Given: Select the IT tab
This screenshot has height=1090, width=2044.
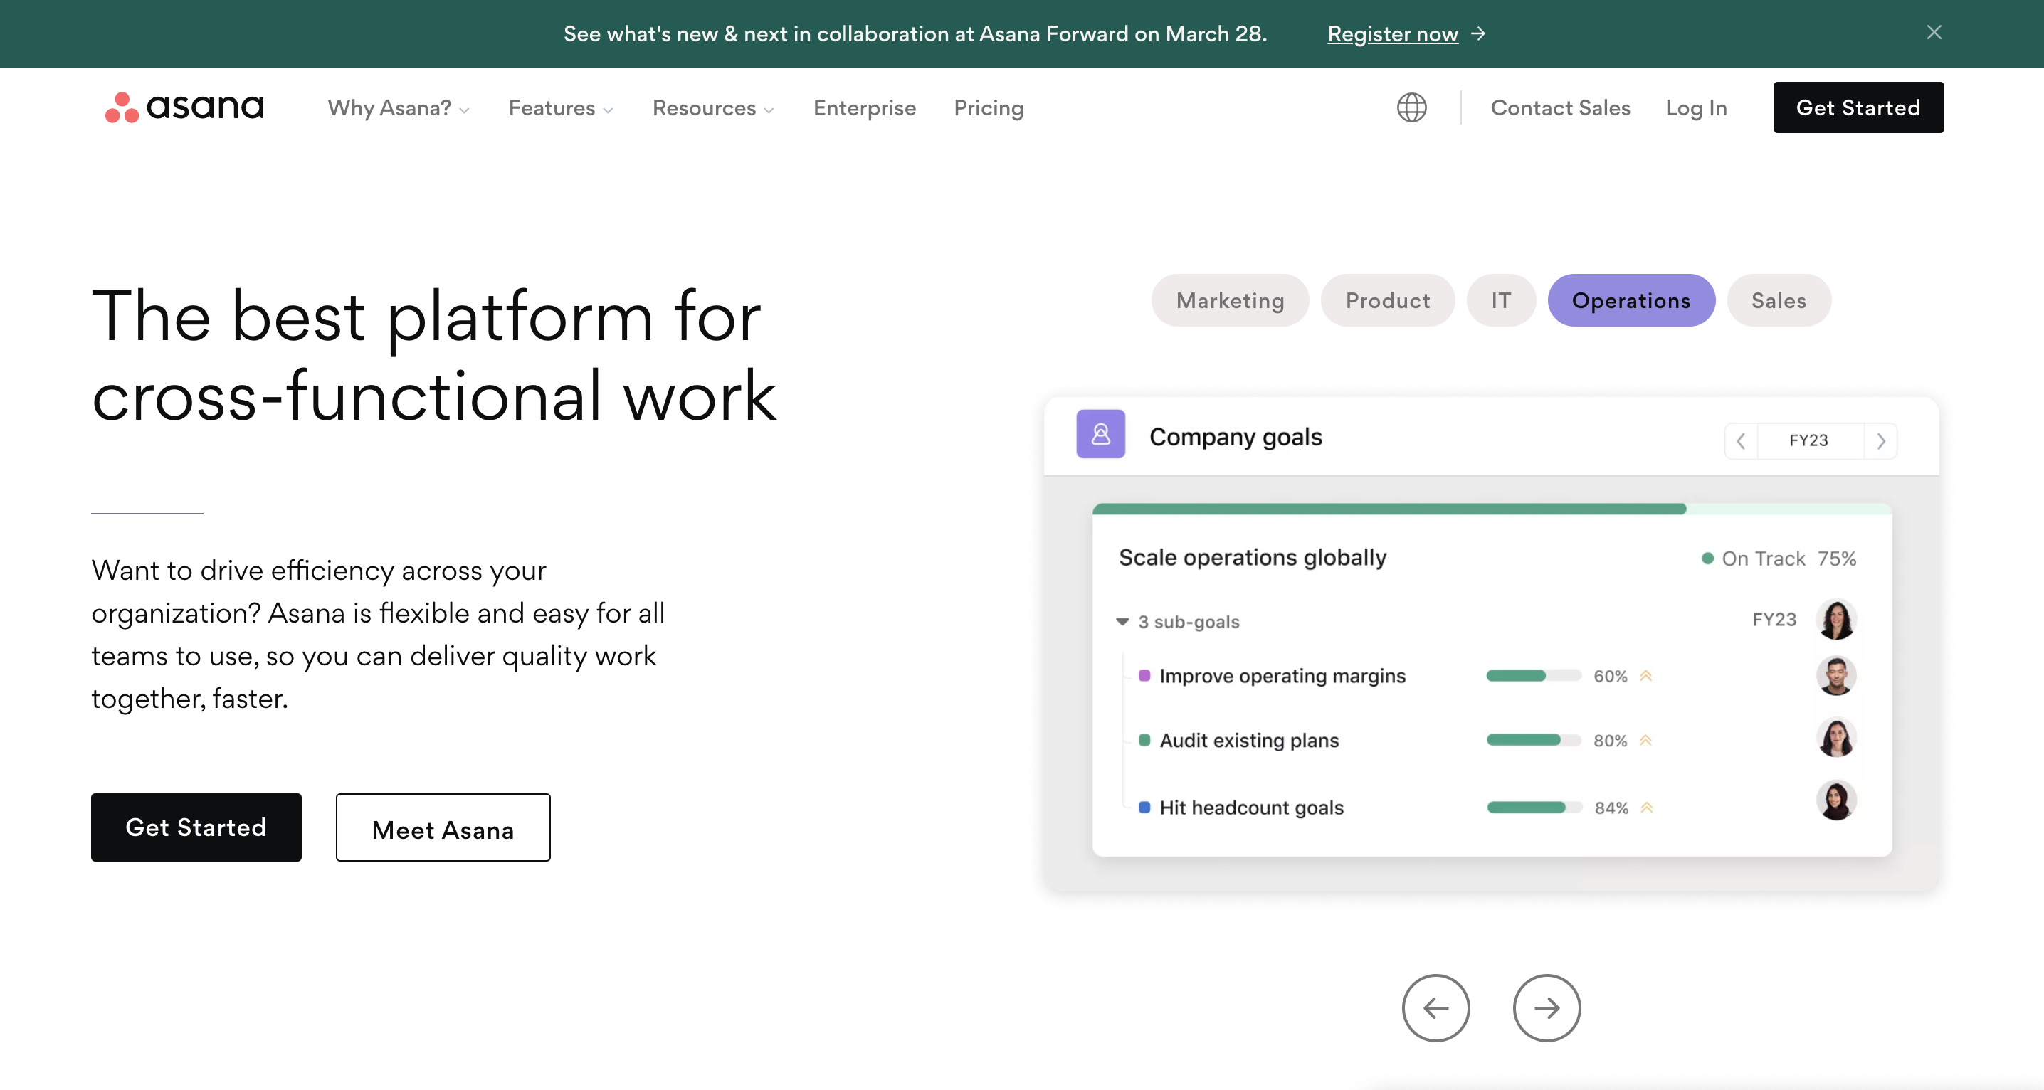Looking at the screenshot, I should [x=1500, y=300].
